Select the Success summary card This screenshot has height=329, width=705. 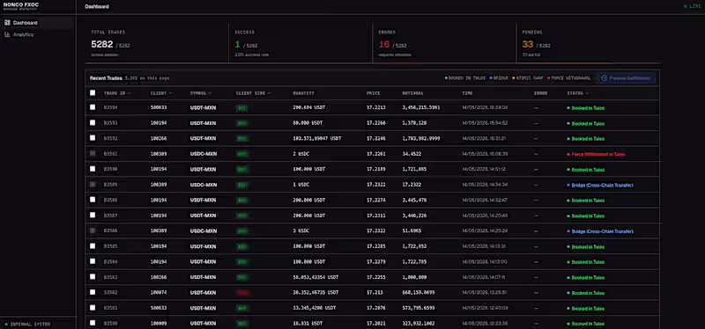click(x=301, y=43)
